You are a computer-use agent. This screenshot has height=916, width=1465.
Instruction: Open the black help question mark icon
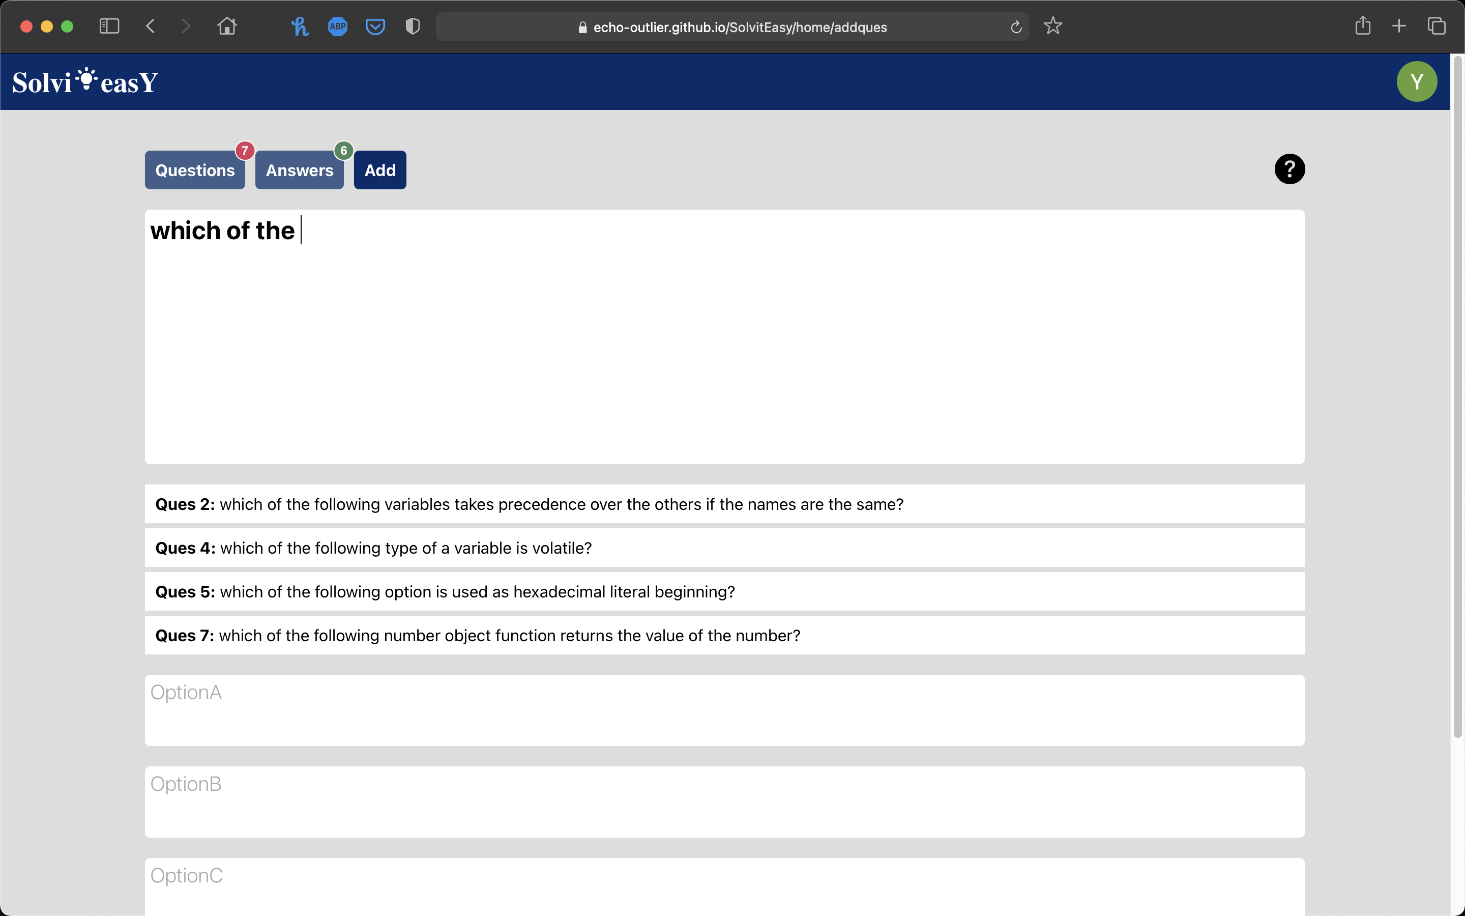pos(1290,169)
